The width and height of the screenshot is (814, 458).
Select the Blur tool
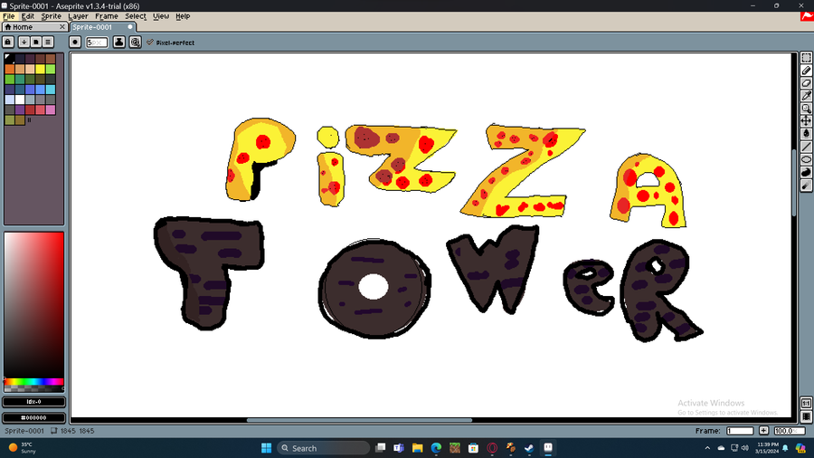(x=806, y=185)
